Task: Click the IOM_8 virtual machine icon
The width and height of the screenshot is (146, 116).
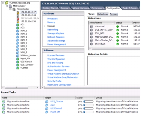Action: pyautogui.click(x=18, y=52)
